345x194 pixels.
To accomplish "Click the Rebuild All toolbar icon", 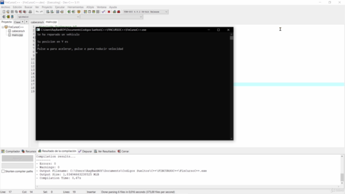I will (x=98, y=12).
